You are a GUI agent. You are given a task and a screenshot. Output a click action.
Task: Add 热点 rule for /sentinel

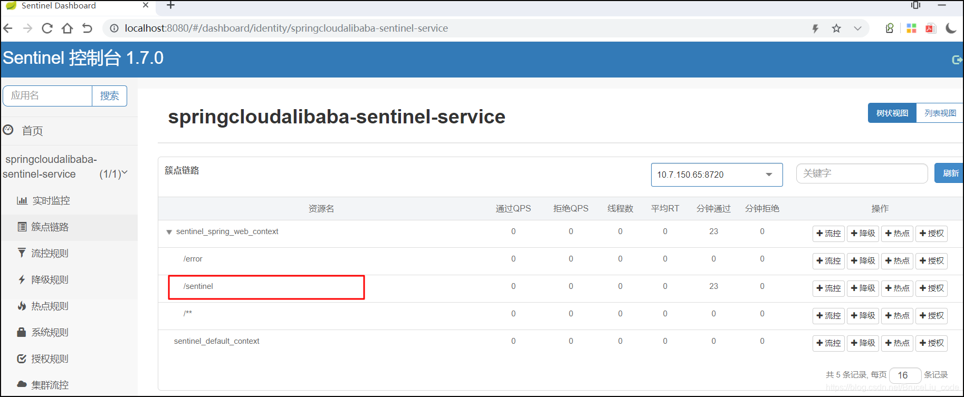pyautogui.click(x=897, y=288)
